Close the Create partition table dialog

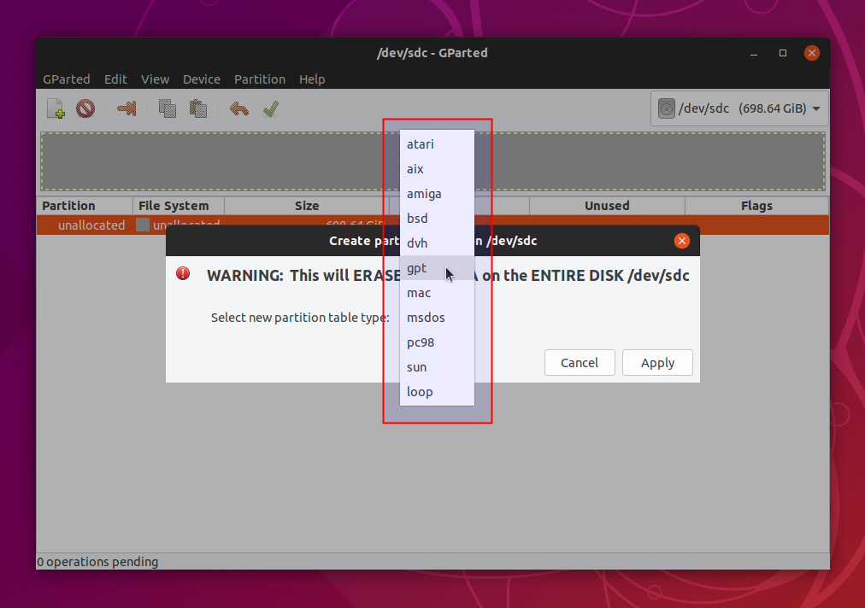(681, 241)
